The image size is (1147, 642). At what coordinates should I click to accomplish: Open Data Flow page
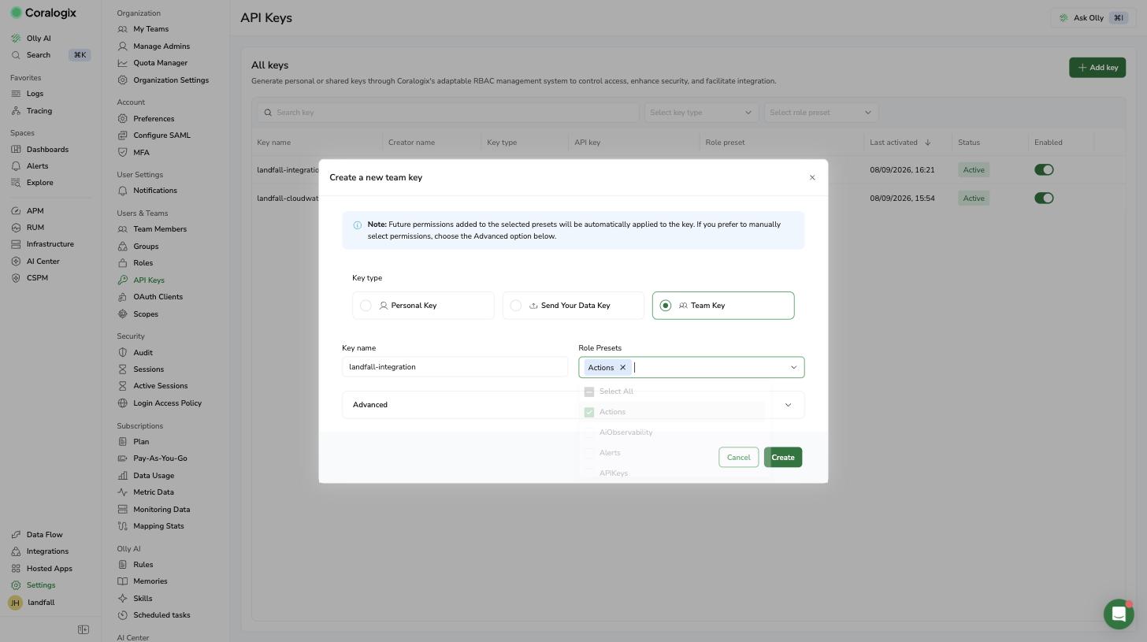pyautogui.click(x=37, y=535)
